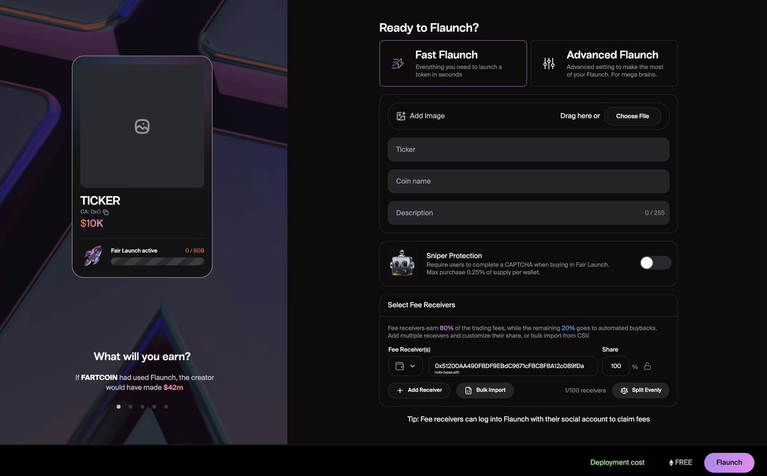Click the 'TICKER' title on preview card
Viewport: 767px width, 476px height.
[100, 201]
